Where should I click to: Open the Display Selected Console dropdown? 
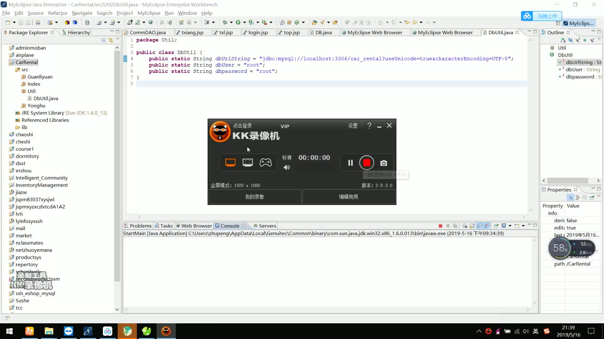[510, 226]
